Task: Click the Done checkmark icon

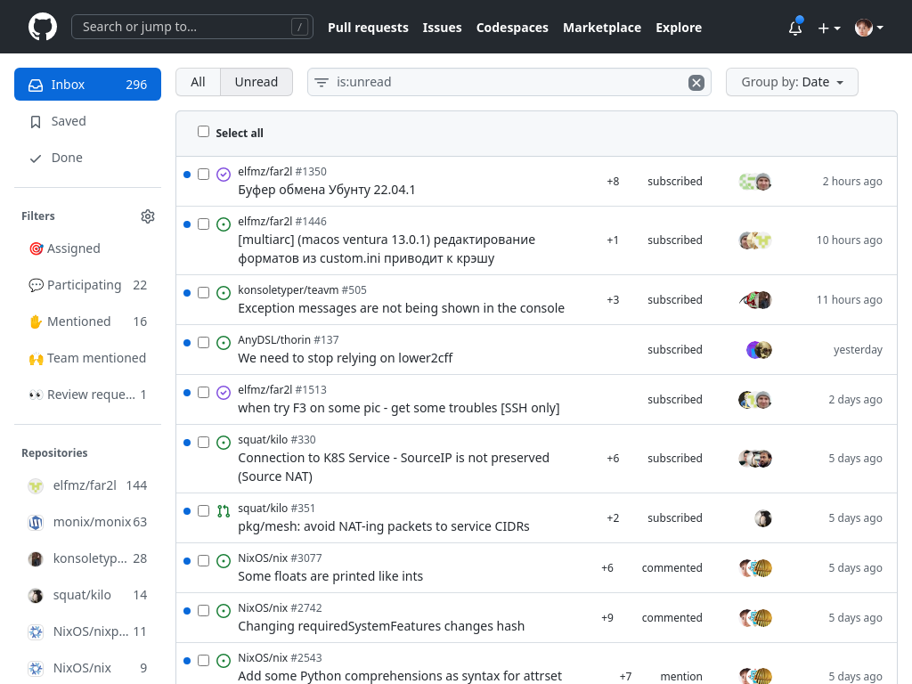Action: coord(36,159)
